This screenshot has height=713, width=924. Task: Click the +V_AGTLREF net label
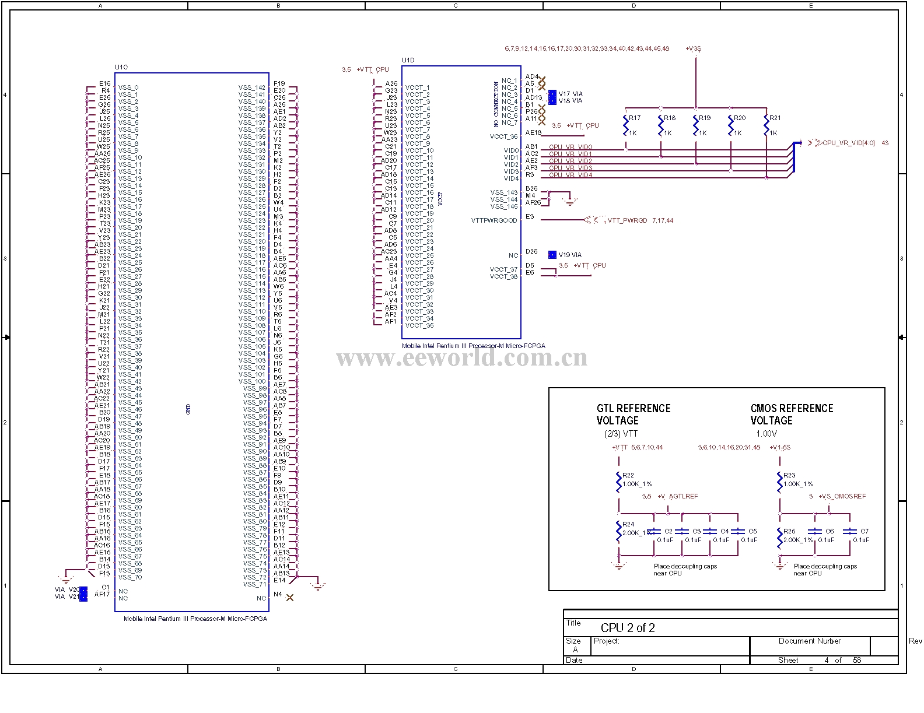pyautogui.click(x=677, y=497)
